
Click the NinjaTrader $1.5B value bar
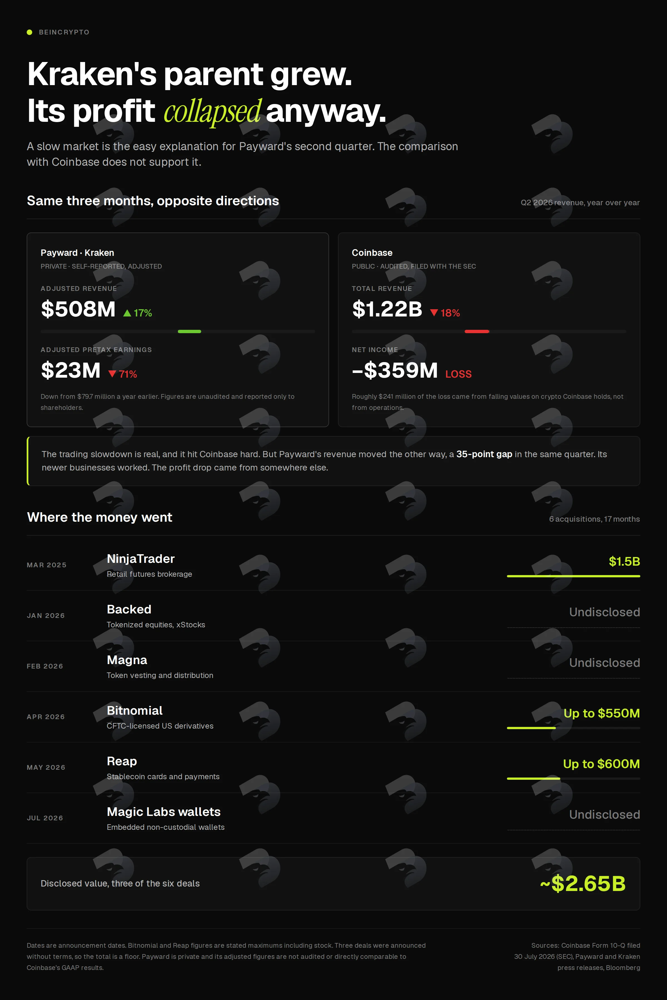pyautogui.click(x=573, y=576)
